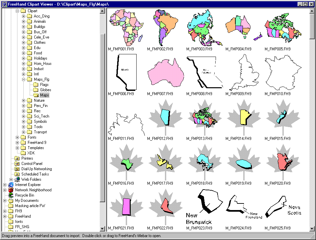Select the New Brunswick outline M_FMP023.FH9
Screen dimensions: 316x240
click(204, 207)
